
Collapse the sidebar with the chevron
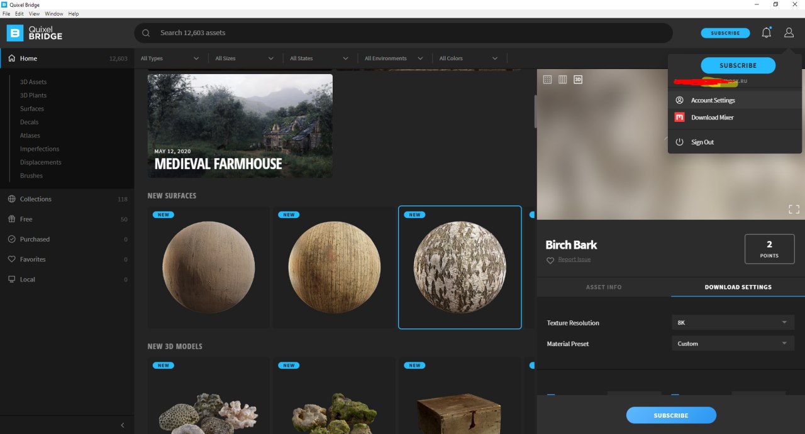coord(123,425)
